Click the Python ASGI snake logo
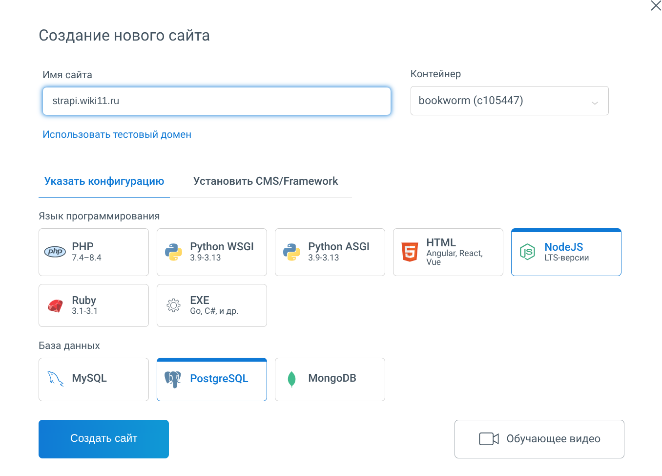This screenshot has width=662, height=476. tap(291, 252)
